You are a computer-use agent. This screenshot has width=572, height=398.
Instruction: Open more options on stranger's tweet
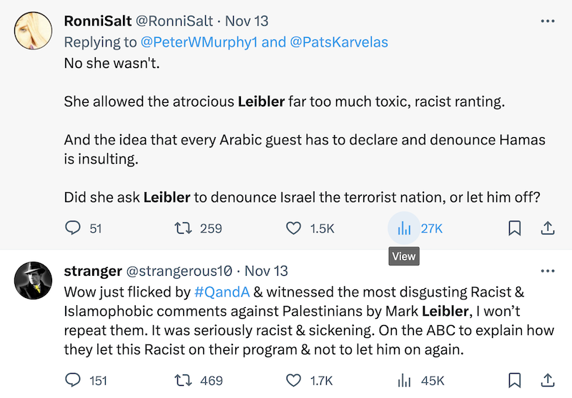point(548,272)
